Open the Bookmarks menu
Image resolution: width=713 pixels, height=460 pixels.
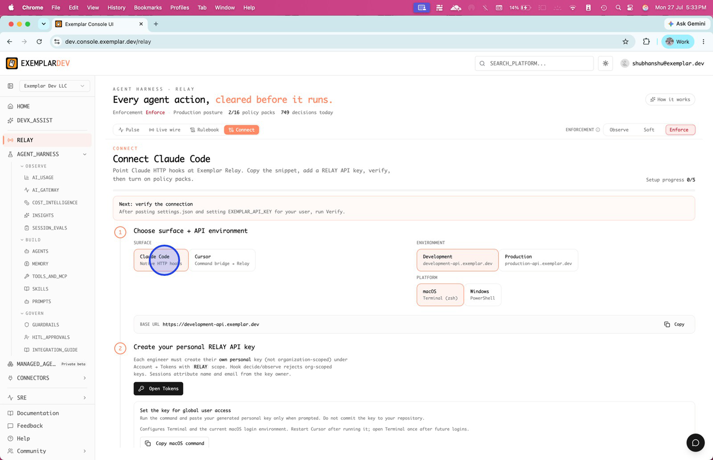[148, 8]
